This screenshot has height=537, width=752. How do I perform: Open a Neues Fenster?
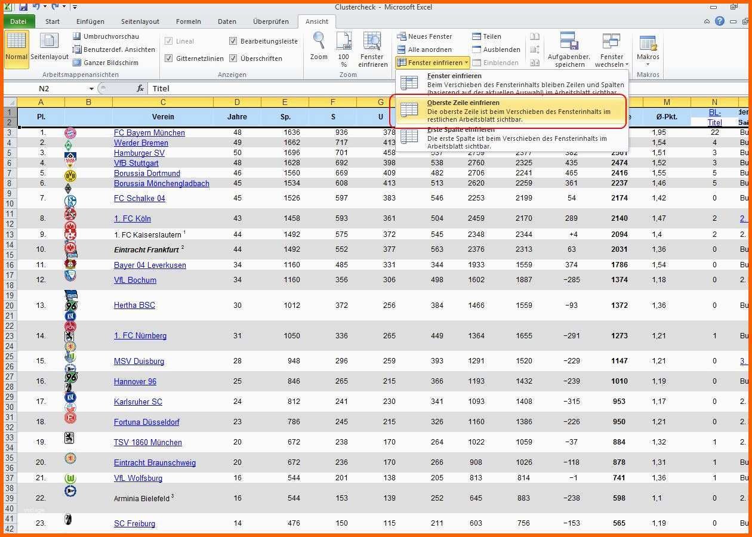(x=425, y=36)
